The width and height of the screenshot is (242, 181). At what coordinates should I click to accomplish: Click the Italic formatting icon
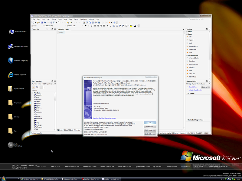[89, 26]
